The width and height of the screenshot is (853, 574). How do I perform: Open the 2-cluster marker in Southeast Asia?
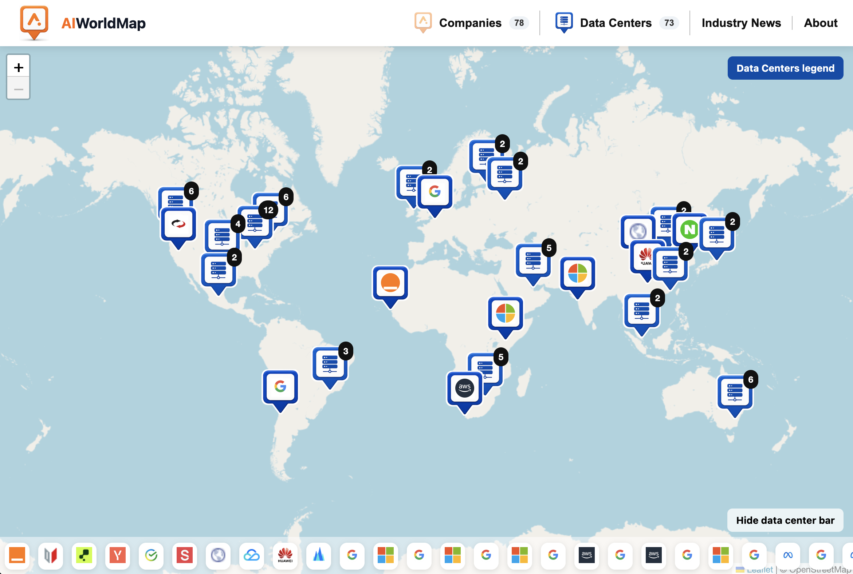[642, 312]
